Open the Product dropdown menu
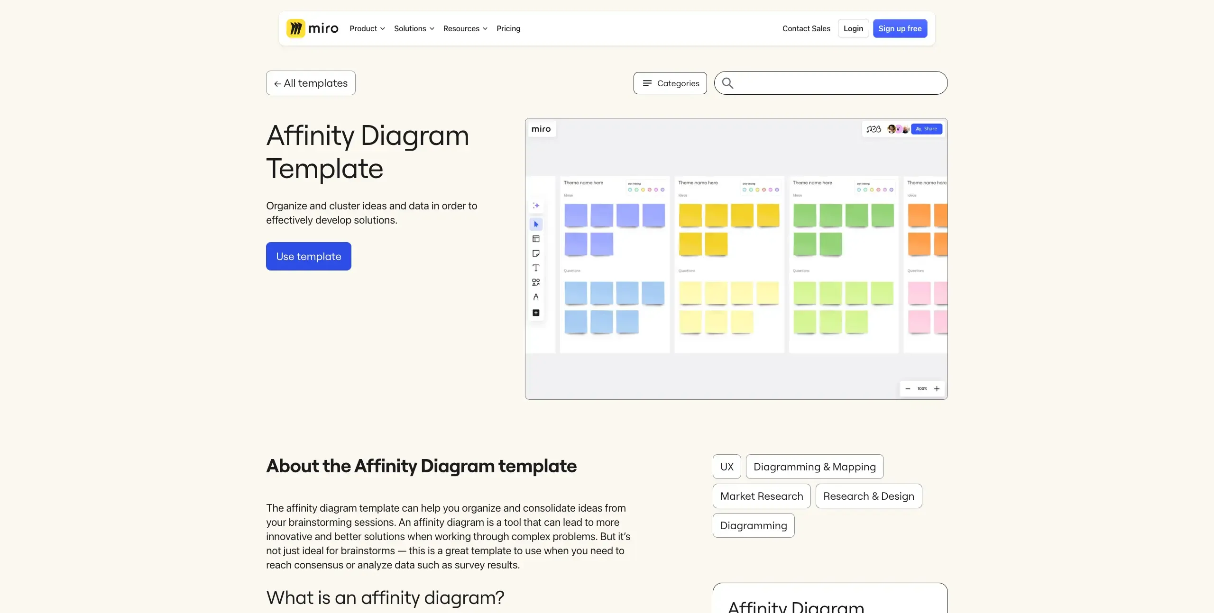1214x613 pixels. point(367,28)
